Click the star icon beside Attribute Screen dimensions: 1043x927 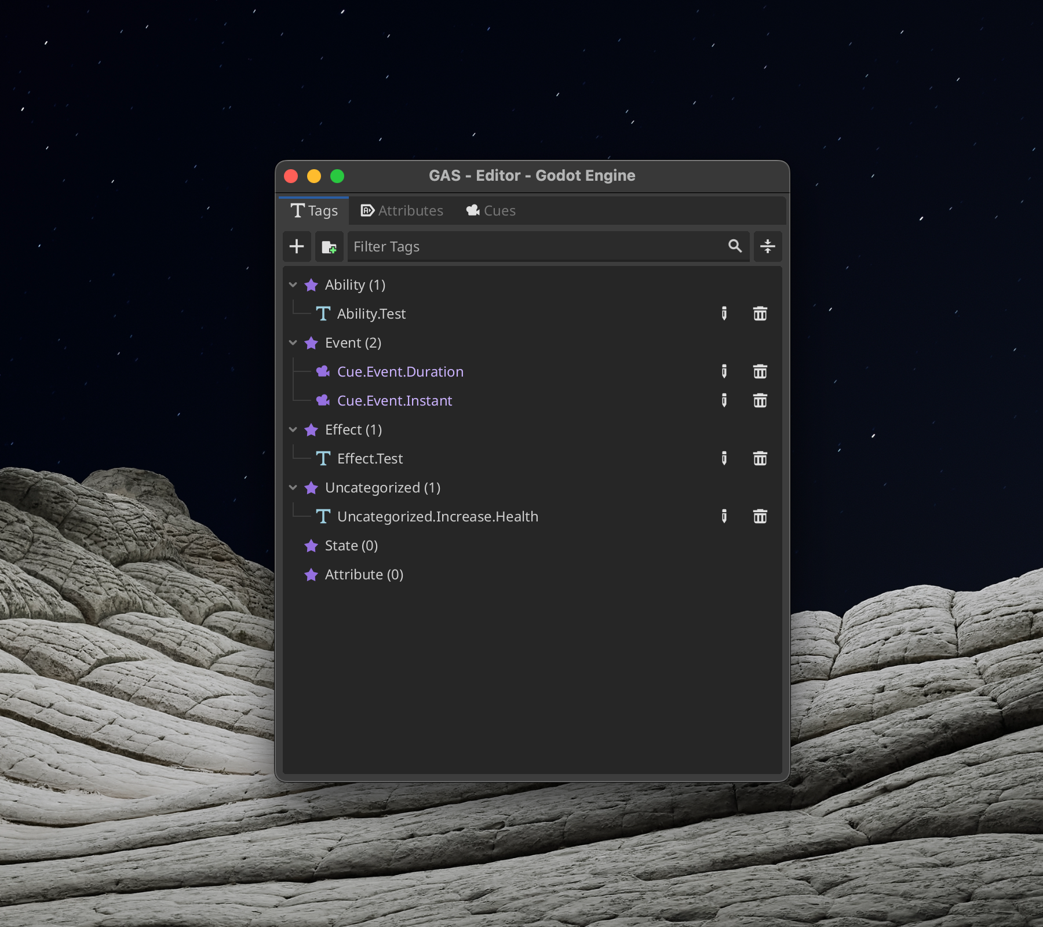click(311, 574)
